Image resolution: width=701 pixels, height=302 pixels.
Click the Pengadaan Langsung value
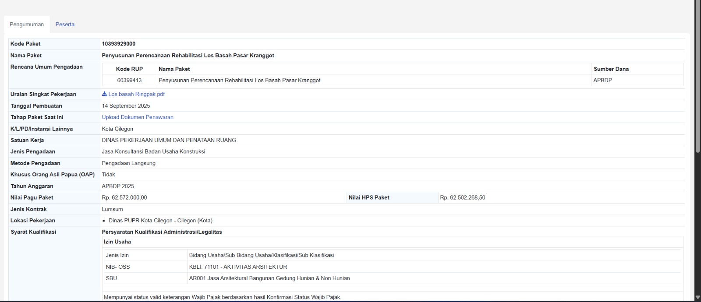pos(128,163)
